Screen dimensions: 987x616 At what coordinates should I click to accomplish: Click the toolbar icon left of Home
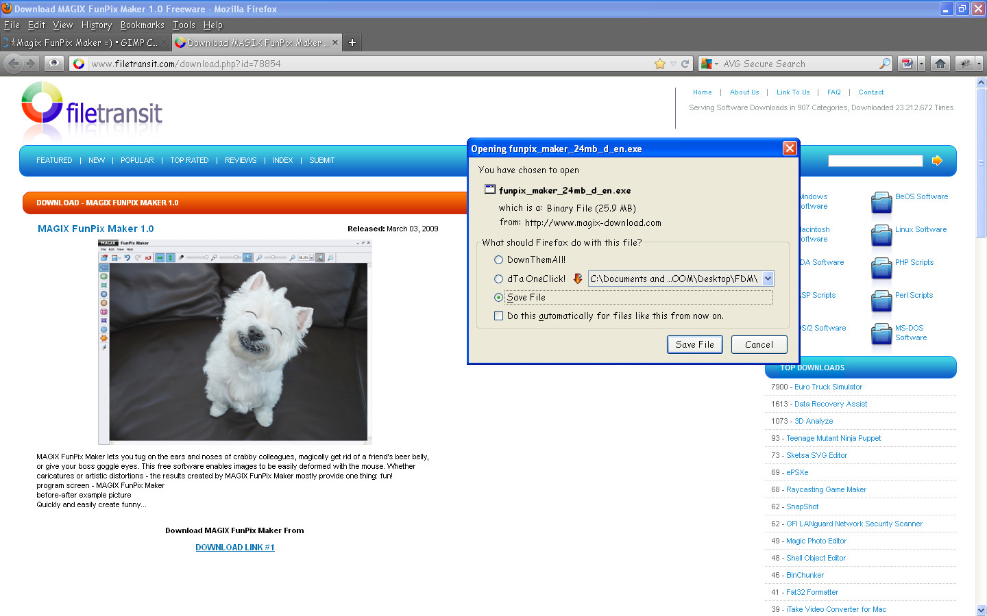(x=907, y=64)
